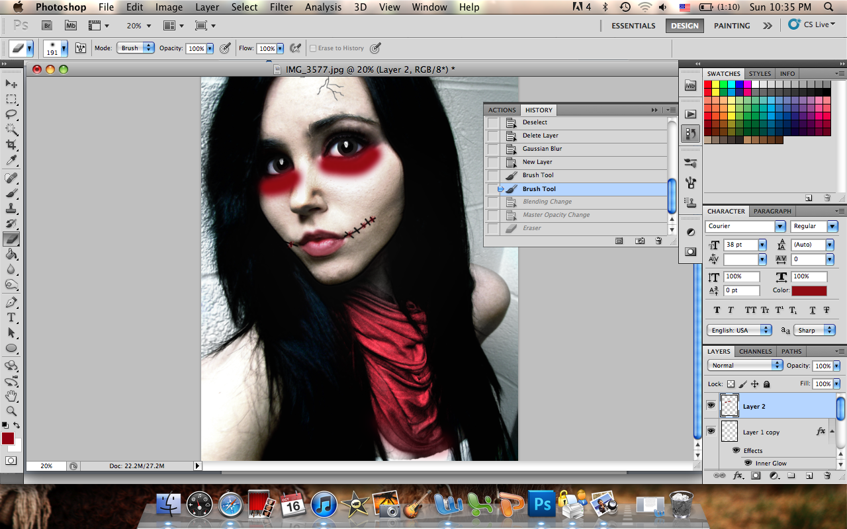Viewport: 847px width, 529px height.
Task: Select the Move tool
Action: [x=11, y=84]
